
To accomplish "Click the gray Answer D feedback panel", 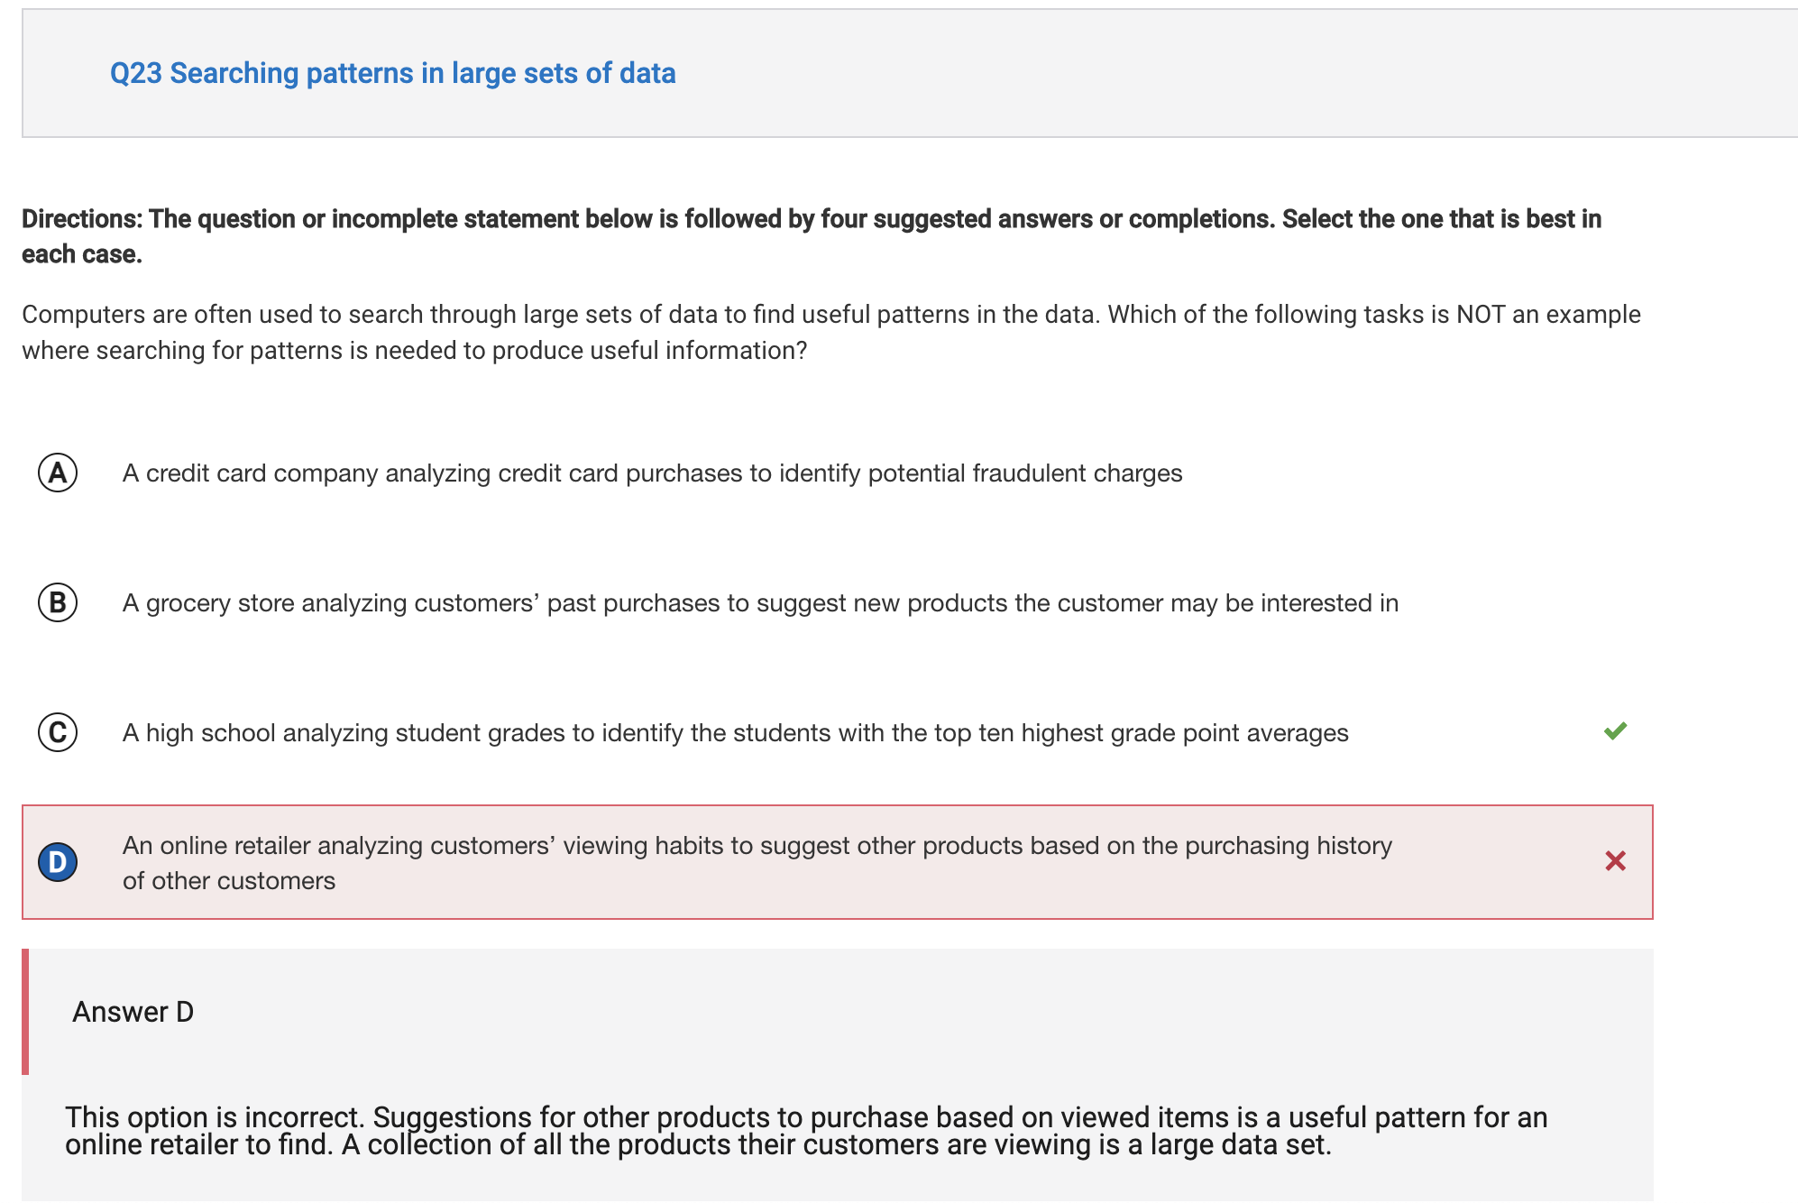I will pyautogui.click(x=838, y=1075).
